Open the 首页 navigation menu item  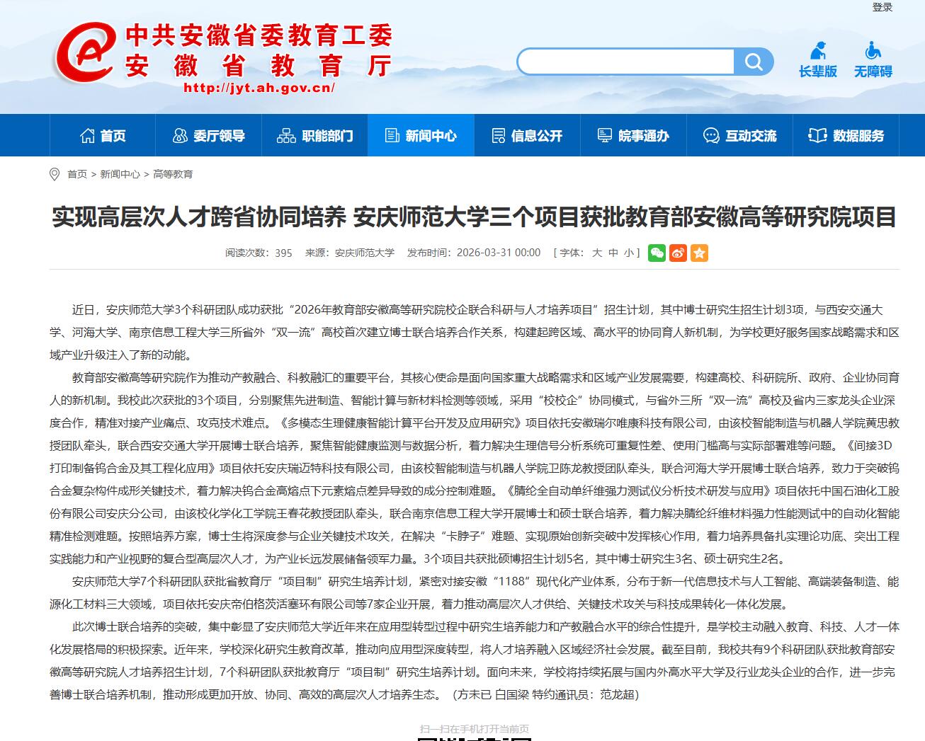point(103,136)
